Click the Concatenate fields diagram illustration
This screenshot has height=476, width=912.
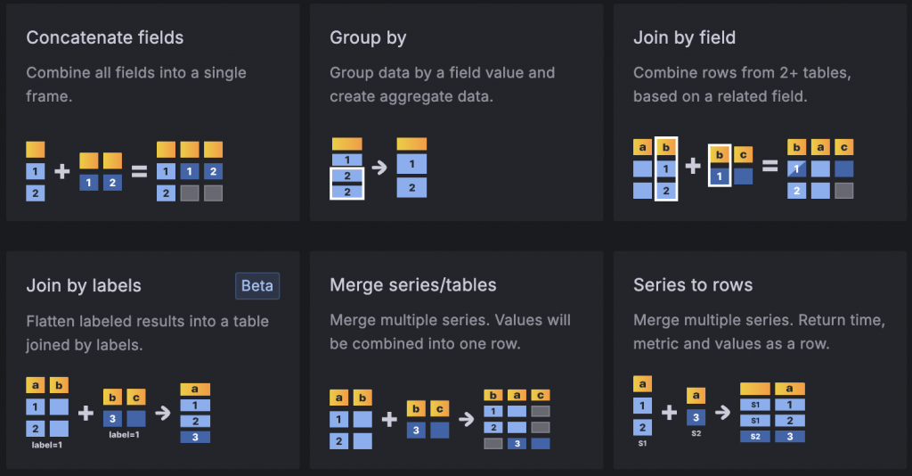pyautogui.click(x=124, y=171)
